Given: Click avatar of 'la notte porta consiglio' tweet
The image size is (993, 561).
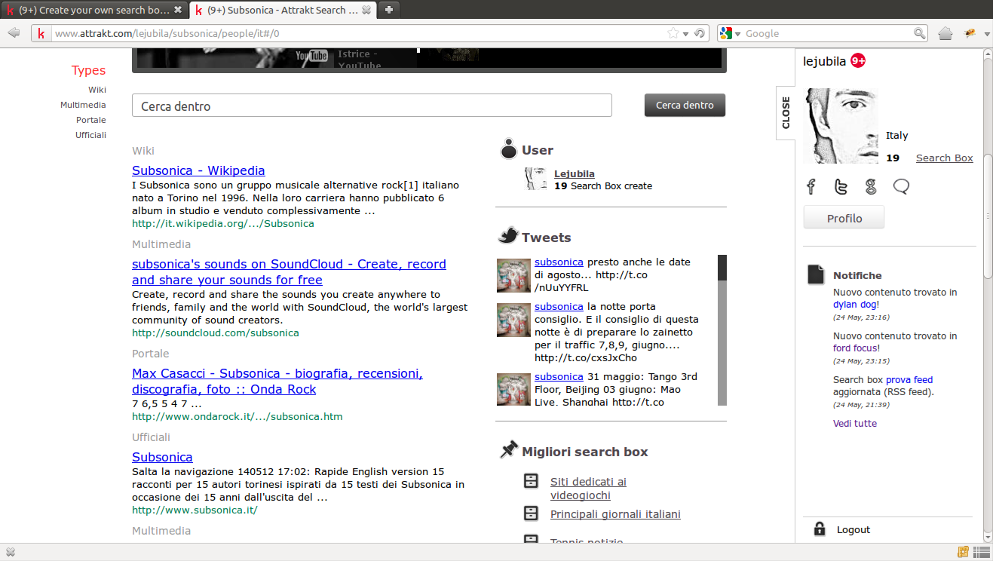Looking at the screenshot, I should click(x=513, y=320).
